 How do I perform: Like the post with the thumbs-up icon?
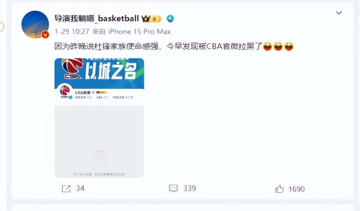(x=279, y=189)
